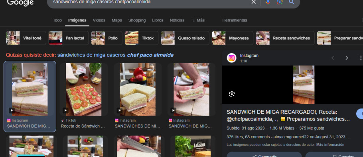
Task: Click the play icon on TikTok thumbnail
Action: click(65, 110)
